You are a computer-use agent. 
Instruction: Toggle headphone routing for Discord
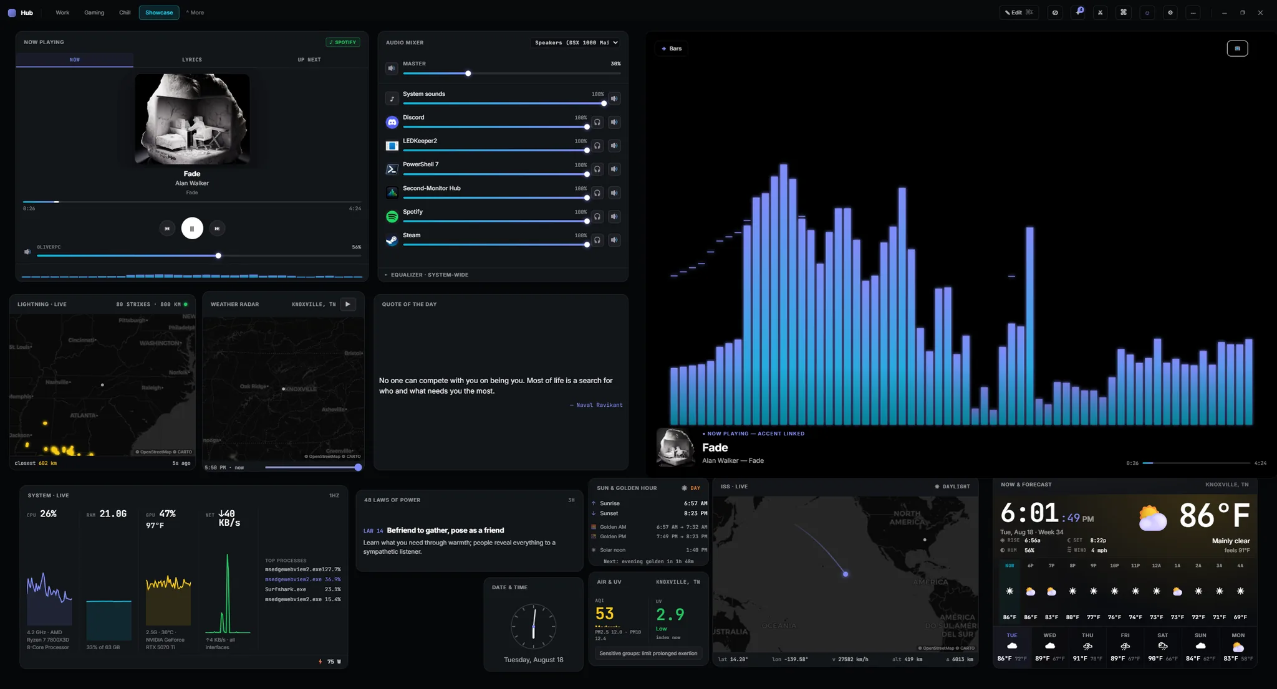597,122
